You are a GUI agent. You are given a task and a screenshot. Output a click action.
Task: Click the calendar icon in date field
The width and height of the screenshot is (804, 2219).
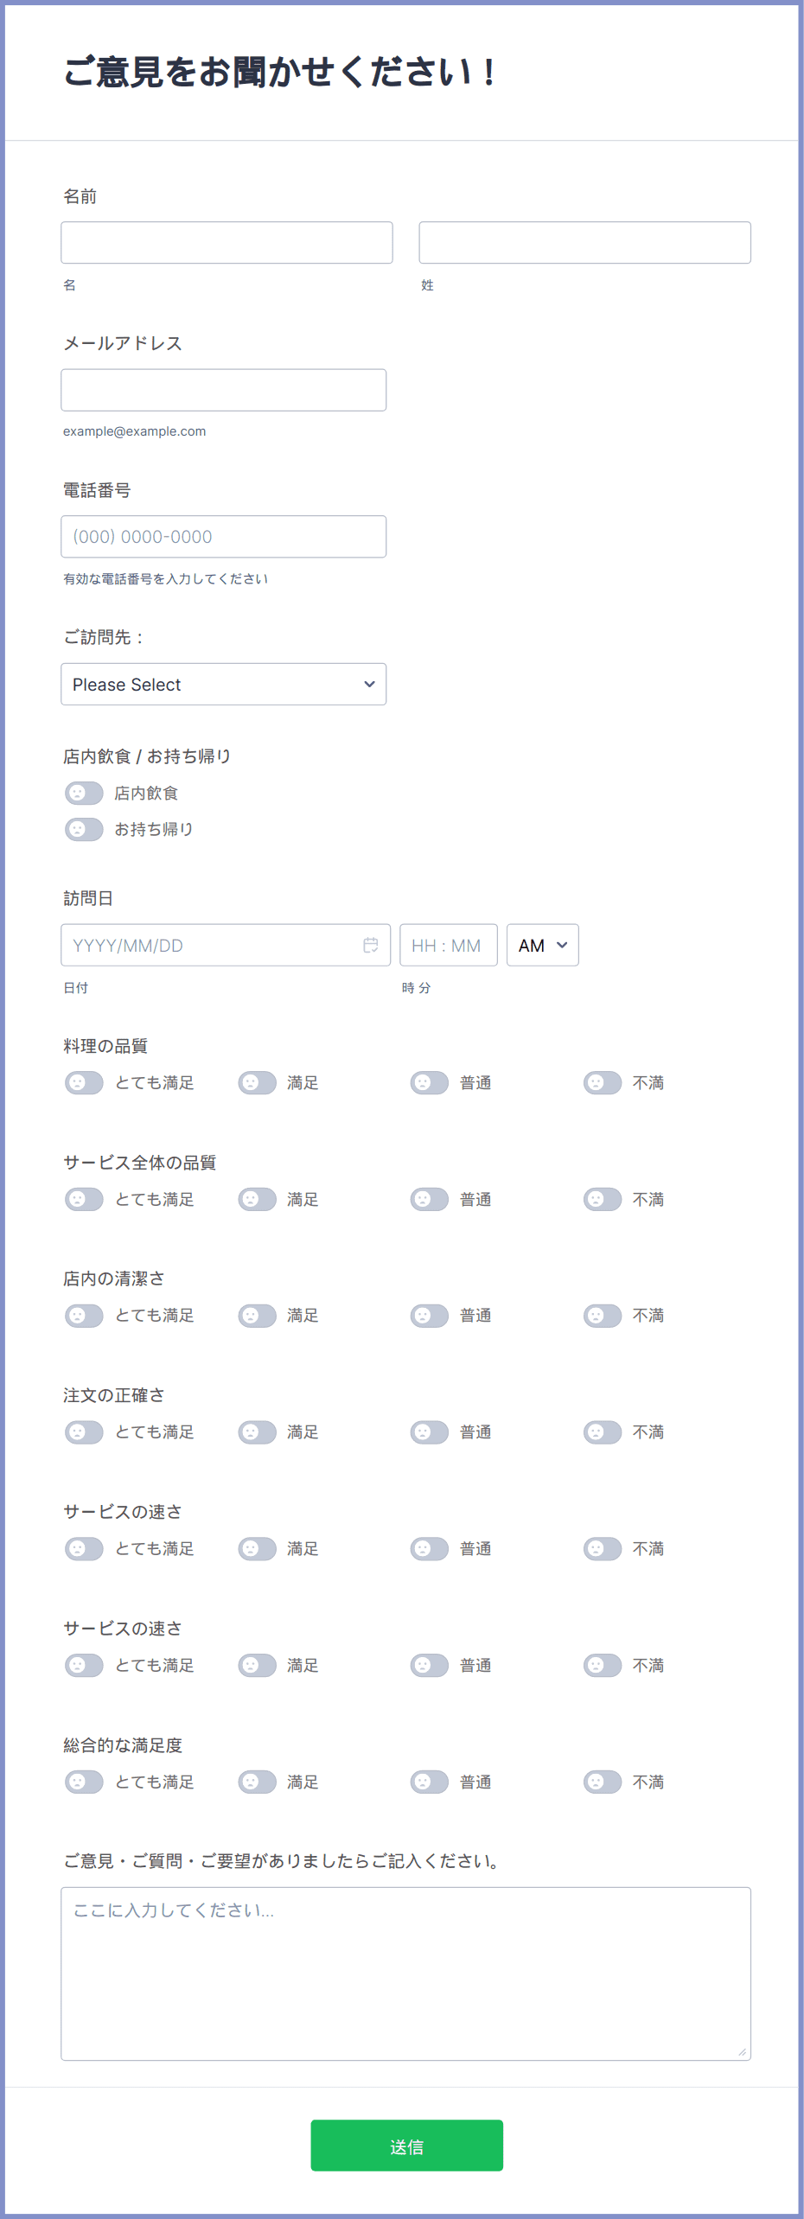click(x=371, y=945)
